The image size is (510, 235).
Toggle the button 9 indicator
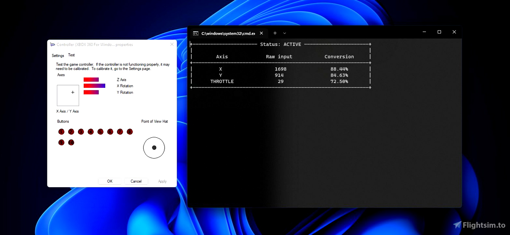[61, 142]
